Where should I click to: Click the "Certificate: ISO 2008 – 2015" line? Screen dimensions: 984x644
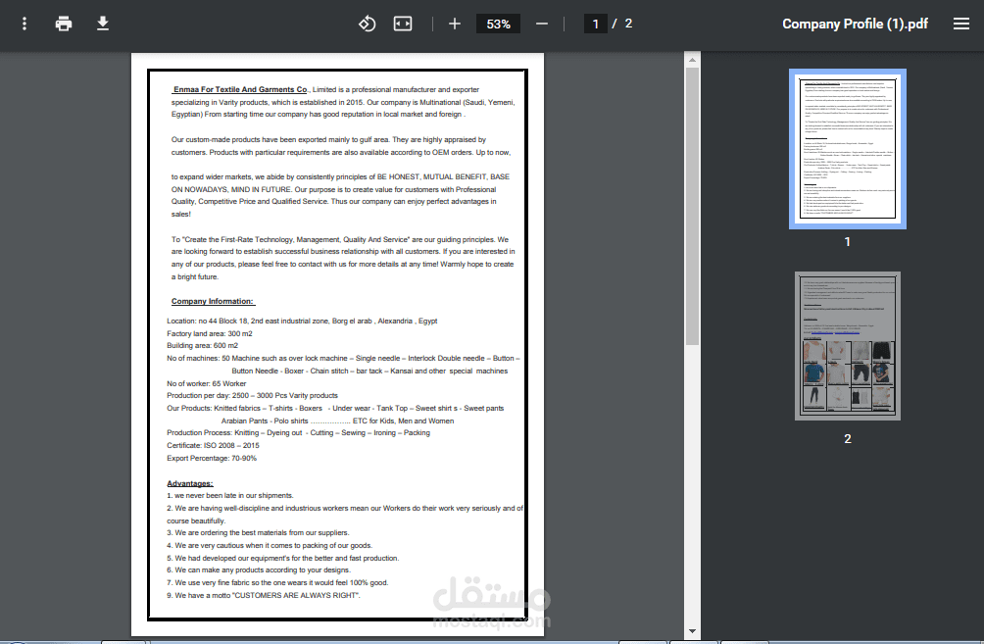(x=213, y=446)
